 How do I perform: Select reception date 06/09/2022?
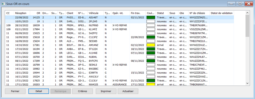tap(22, 33)
